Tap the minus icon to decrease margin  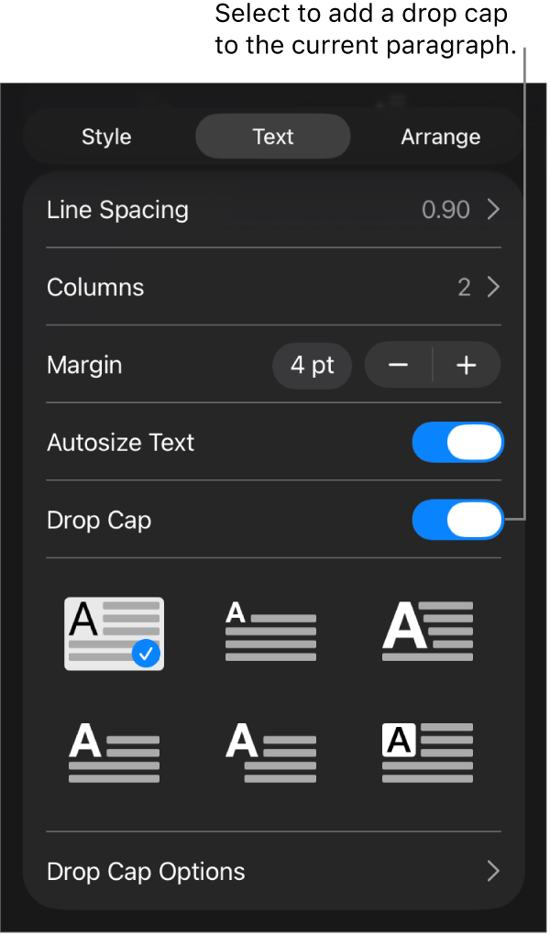click(x=397, y=365)
